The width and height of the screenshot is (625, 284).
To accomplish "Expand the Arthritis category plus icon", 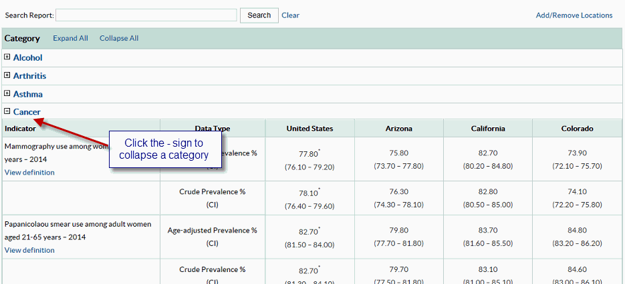I will pos(7,75).
